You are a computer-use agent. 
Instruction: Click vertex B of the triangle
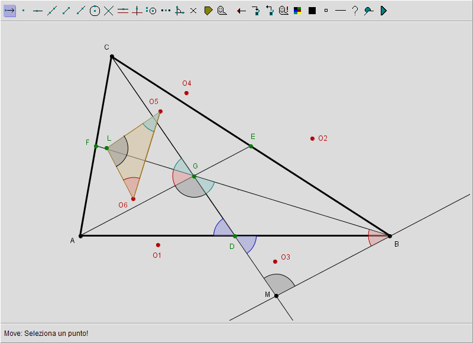[390, 236]
